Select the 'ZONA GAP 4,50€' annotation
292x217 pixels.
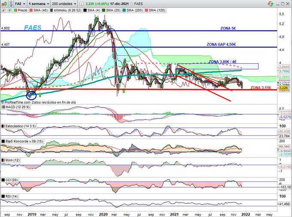pyautogui.click(x=222, y=45)
